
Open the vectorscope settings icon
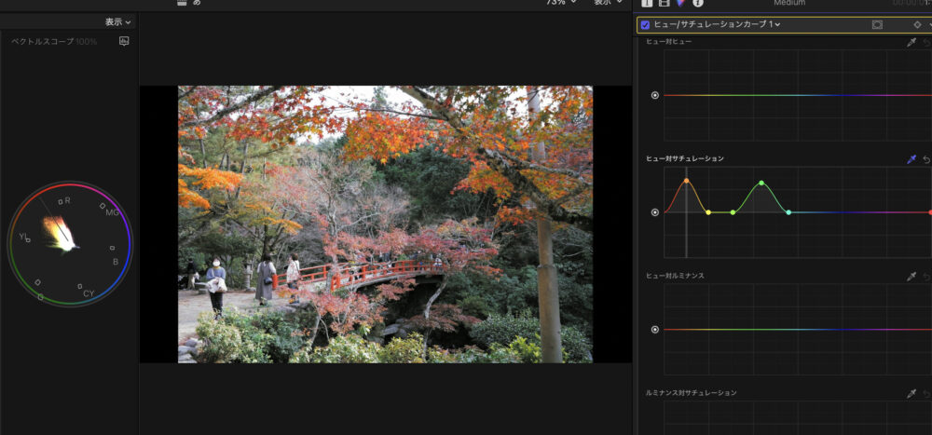pos(124,42)
